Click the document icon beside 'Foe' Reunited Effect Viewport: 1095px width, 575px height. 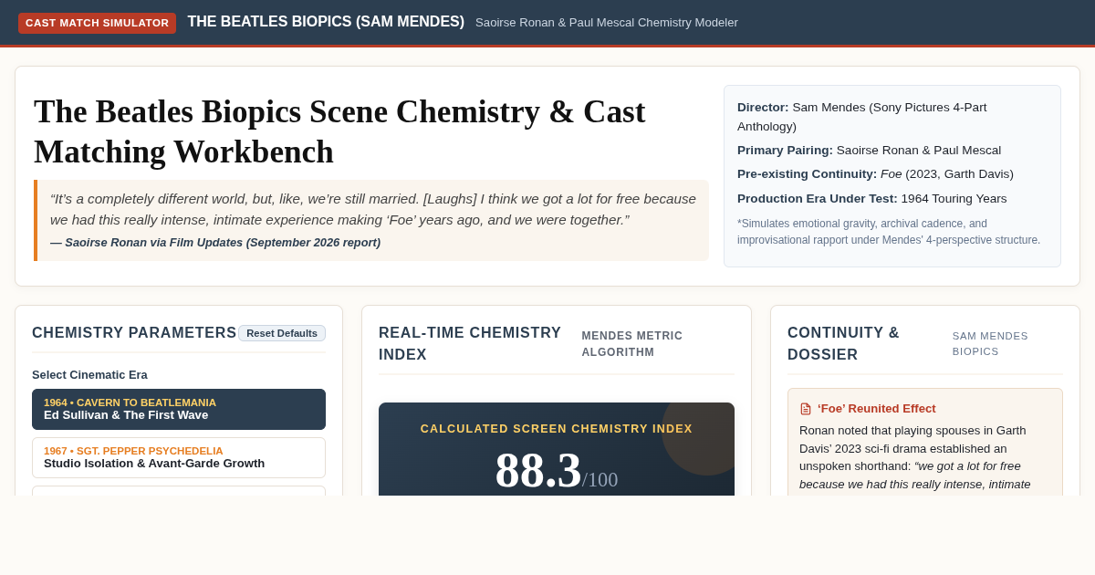(806, 409)
